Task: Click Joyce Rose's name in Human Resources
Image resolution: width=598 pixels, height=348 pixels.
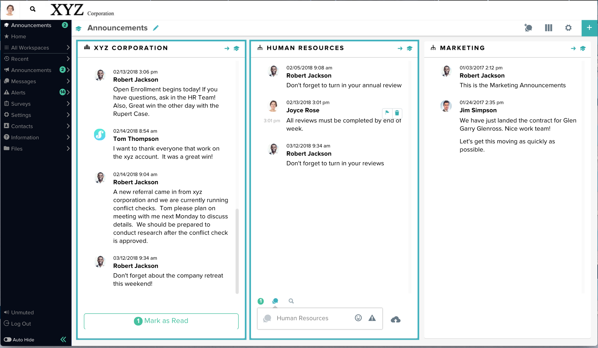Action: point(303,110)
